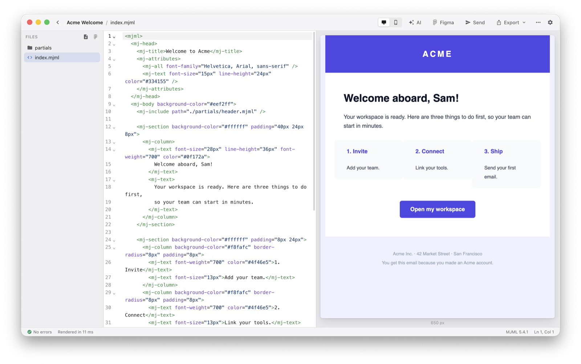
Task: Open the AI assistant sparkle button
Action: pyautogui.click(x=415, y=23)
